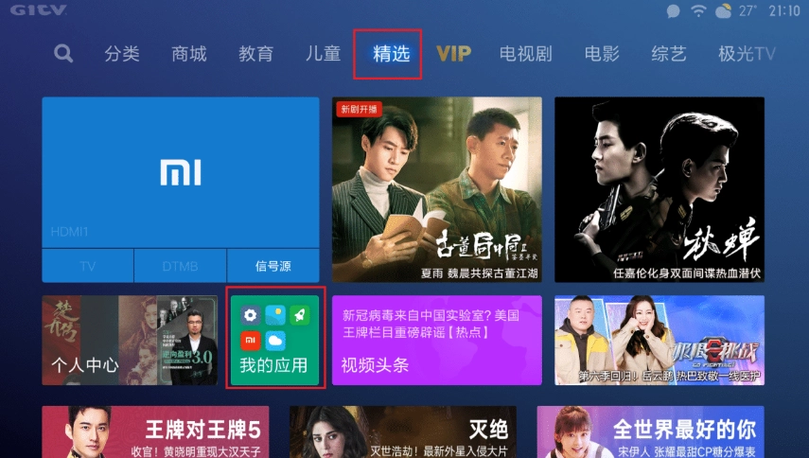Switch to the 精选 tab
The image size is (809, 458).
coord(391,54)
